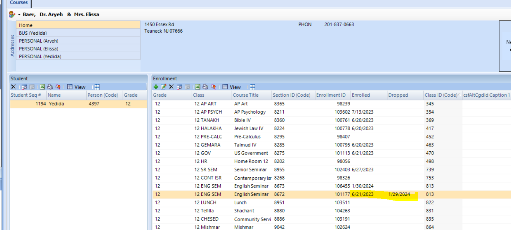511x230 pixels.
Task: Select the PERSONAL (Aryeh) address entry
Action: coord(78,41)
